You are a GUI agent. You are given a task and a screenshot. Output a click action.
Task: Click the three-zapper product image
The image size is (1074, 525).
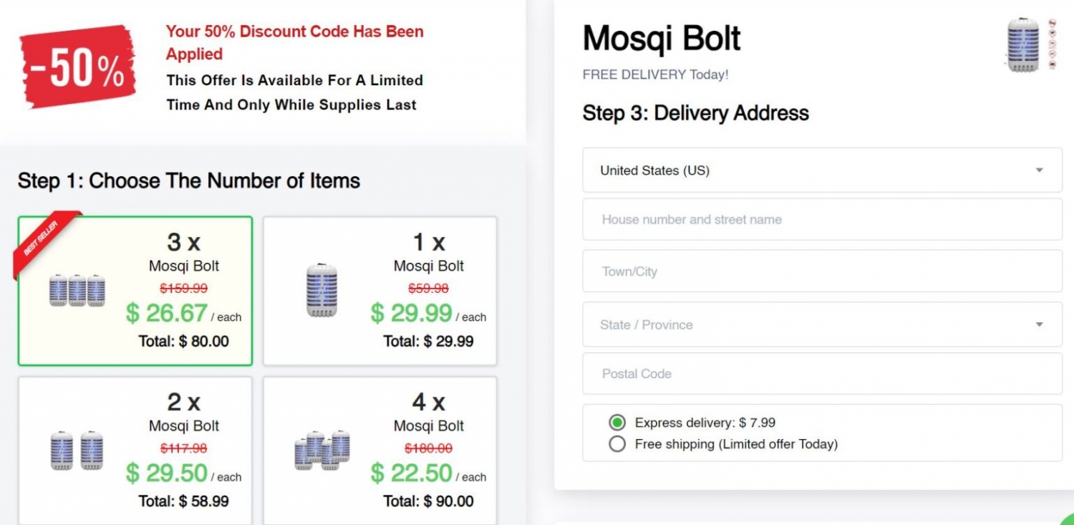(77, 290)
